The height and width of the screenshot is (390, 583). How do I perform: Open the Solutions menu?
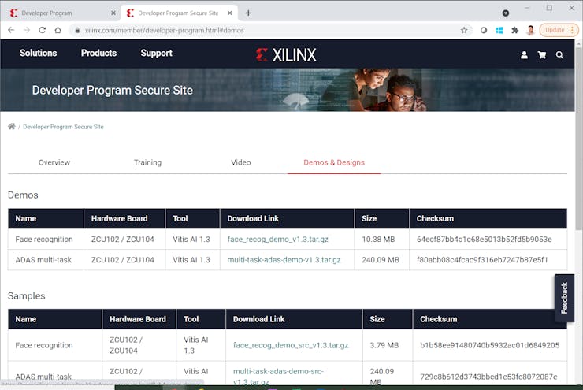(39, 53)
